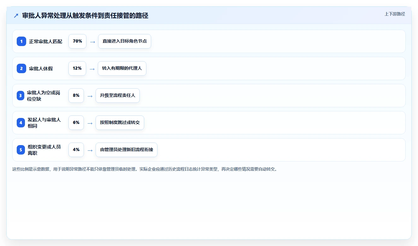Click the 审批人为空或岗位空缺 label

(x=44, y=96)
